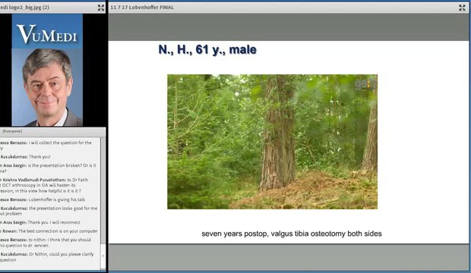Expand the Lobenhoffer FINAL pod to fullscreen
Viewport: 471px width, 273px height.
point(462,8)
